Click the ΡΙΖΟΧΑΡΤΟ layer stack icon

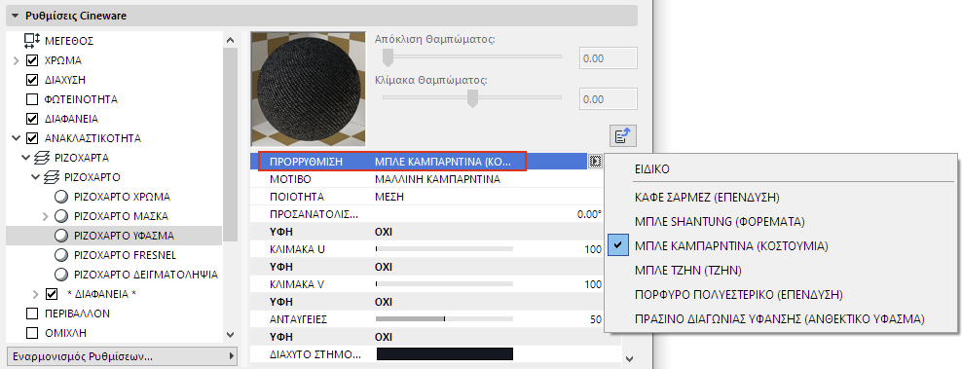click(x=52, y=177)
